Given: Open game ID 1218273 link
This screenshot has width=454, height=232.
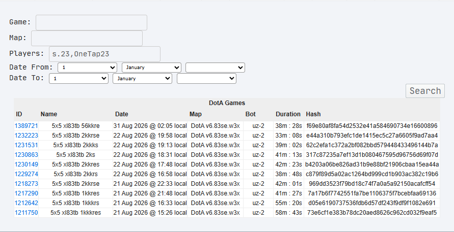Looking at the screenshot, I should [26, 184].
